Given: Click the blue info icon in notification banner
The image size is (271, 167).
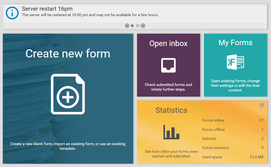Looking at the screenshot, I should click(x=12, y=13).
